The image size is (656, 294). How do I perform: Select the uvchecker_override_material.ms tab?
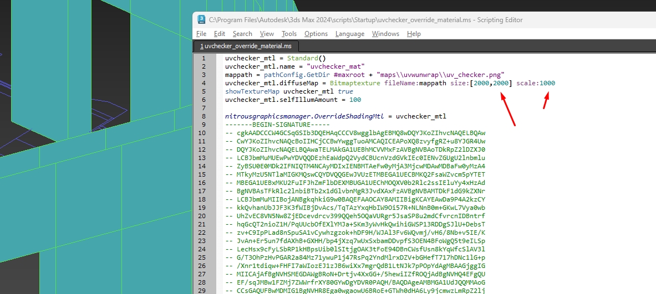246,45
